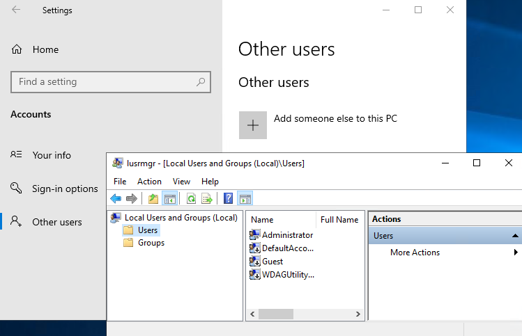Click inside the Find a setting field
522x336 pixels.
pos(111,82)
